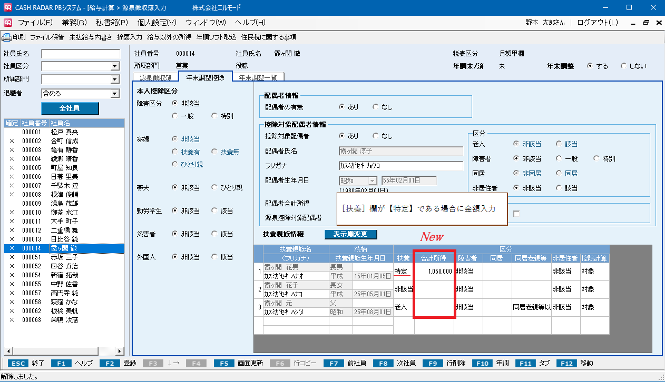Click right arrow of employee list scrollbar
The height and width of the screenshot is (382, 665).
tap(121, 352)
